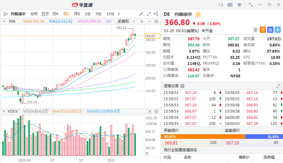Click MAVOL10:850.9万 label

[104, 111]
